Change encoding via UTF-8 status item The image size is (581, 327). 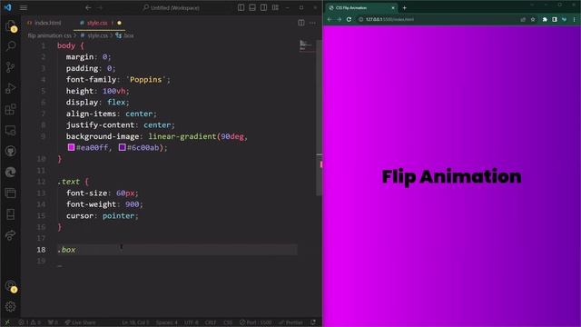192,322
